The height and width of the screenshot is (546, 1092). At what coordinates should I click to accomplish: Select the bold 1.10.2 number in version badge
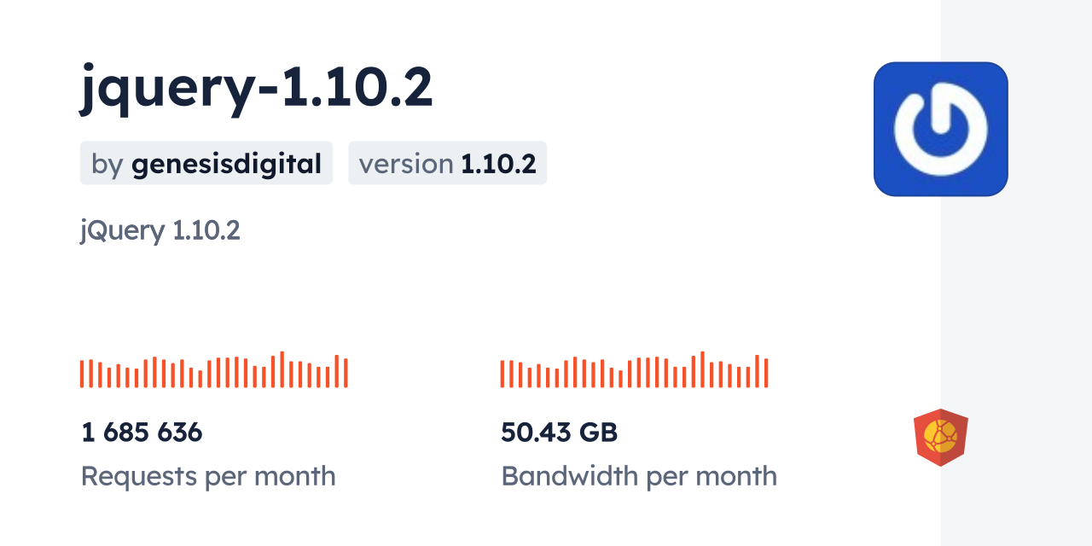coord(498,164)
